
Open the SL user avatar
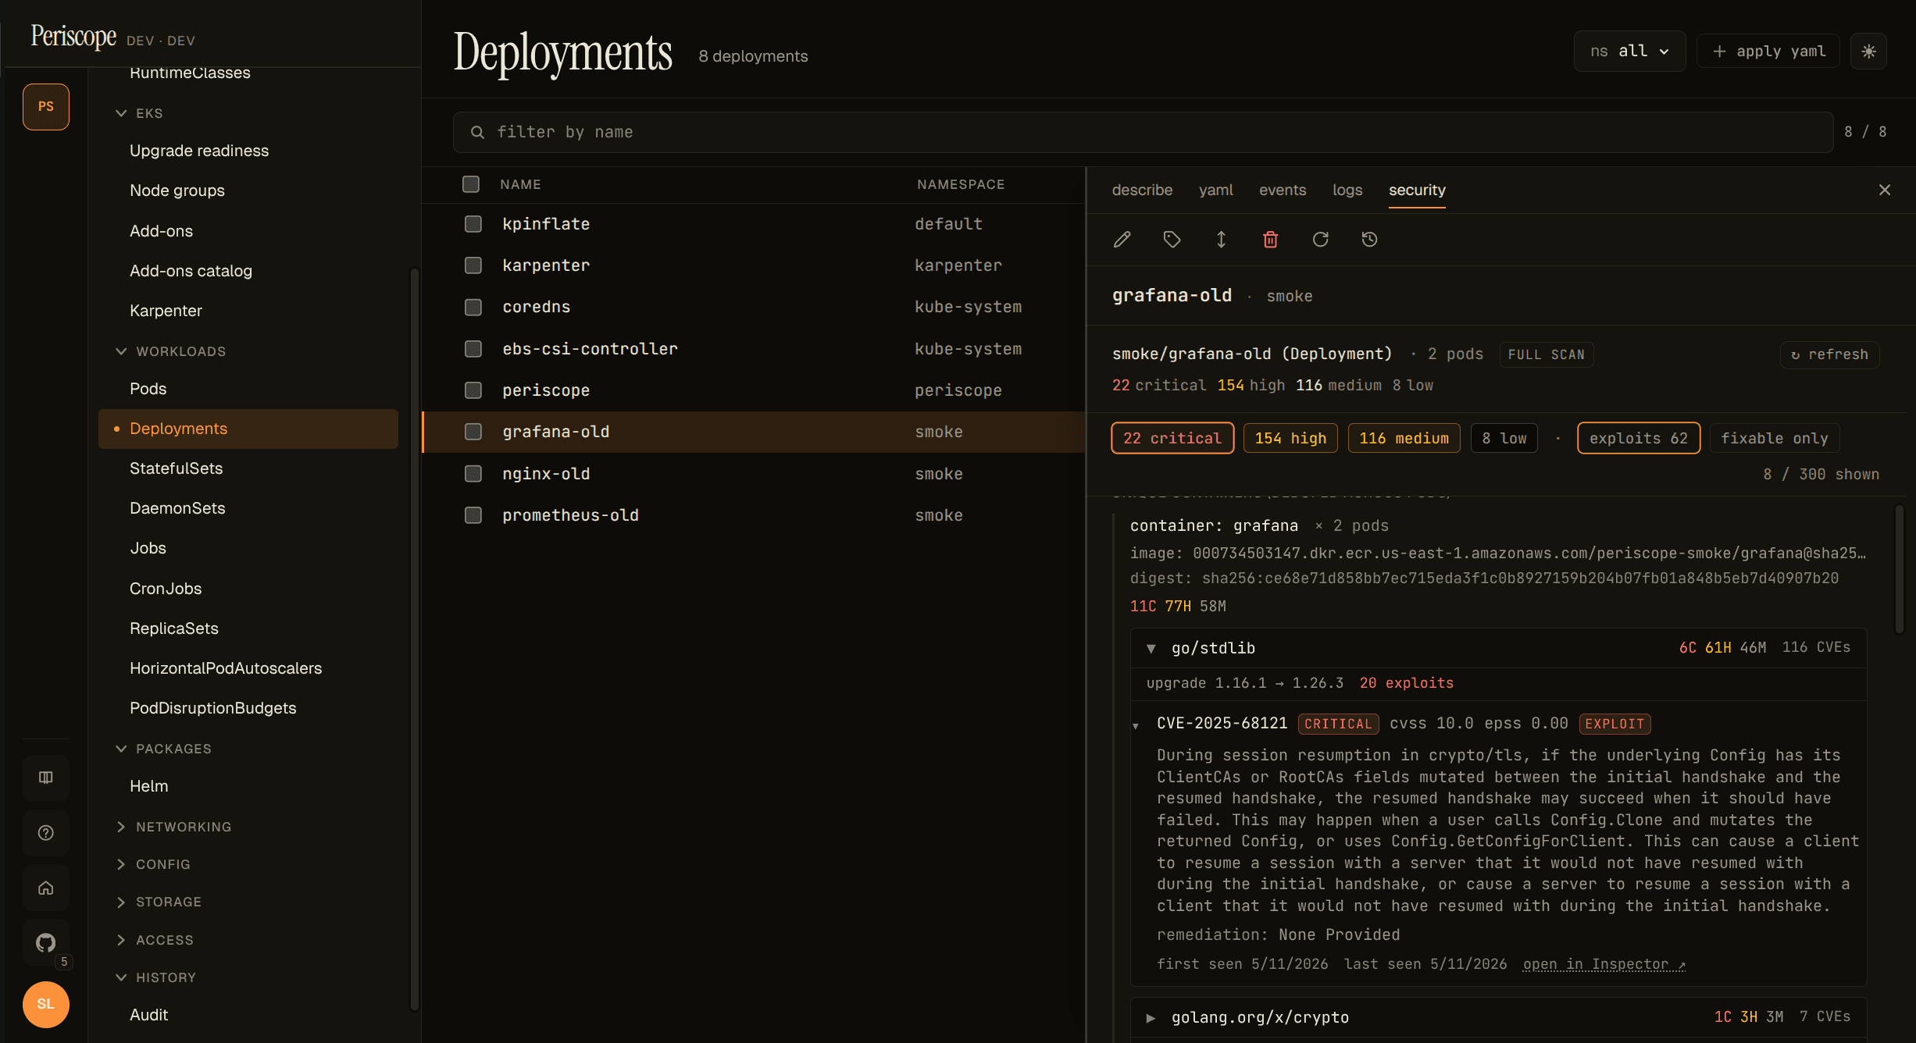(x=46, y=1004)
